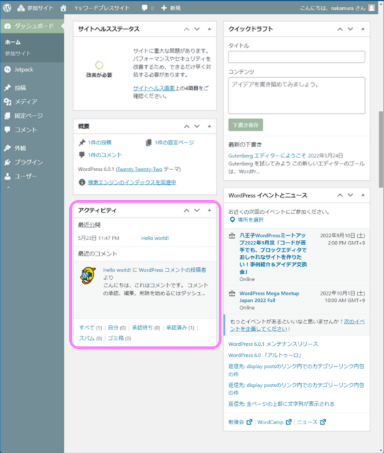Open the 1件の固定ページ link
Viewport: 384px width, 453px height.
pyautogui.click(x=174, y=143)
